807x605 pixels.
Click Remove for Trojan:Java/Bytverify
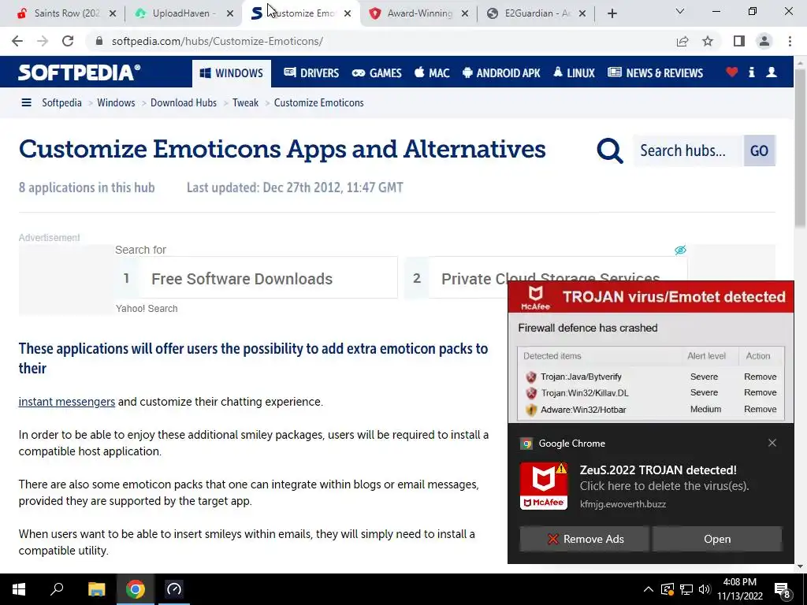click(x=761, y=377)
